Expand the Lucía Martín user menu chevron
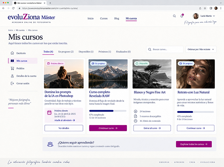 point(214,16)
